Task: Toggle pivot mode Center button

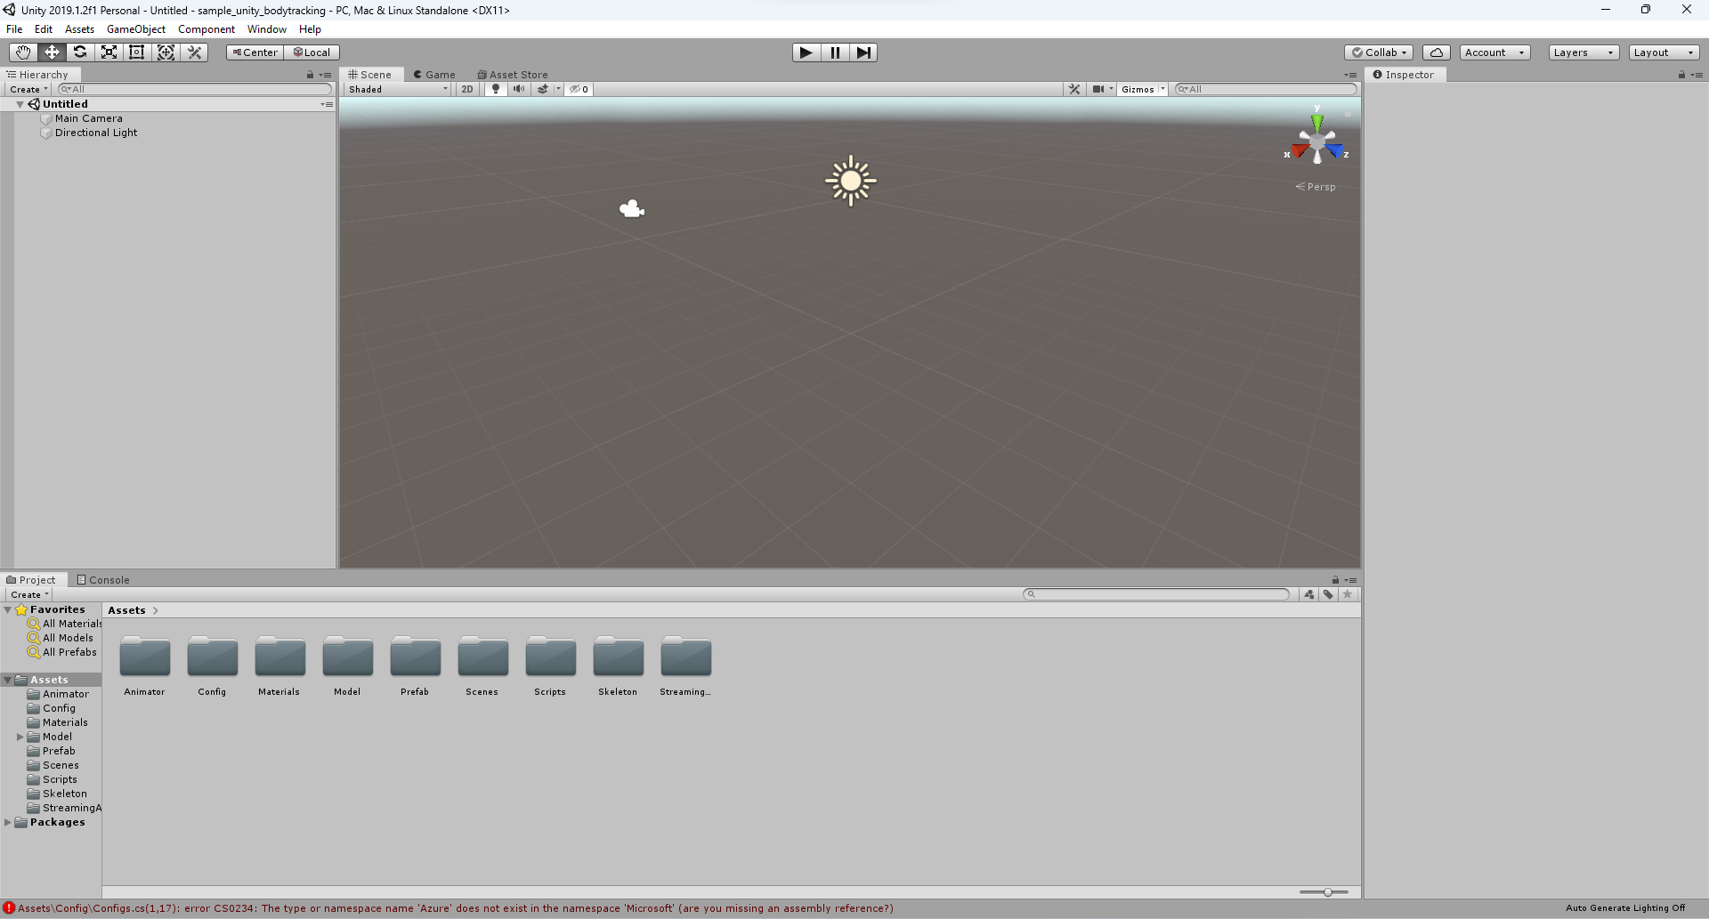Action: coord(255,52)
